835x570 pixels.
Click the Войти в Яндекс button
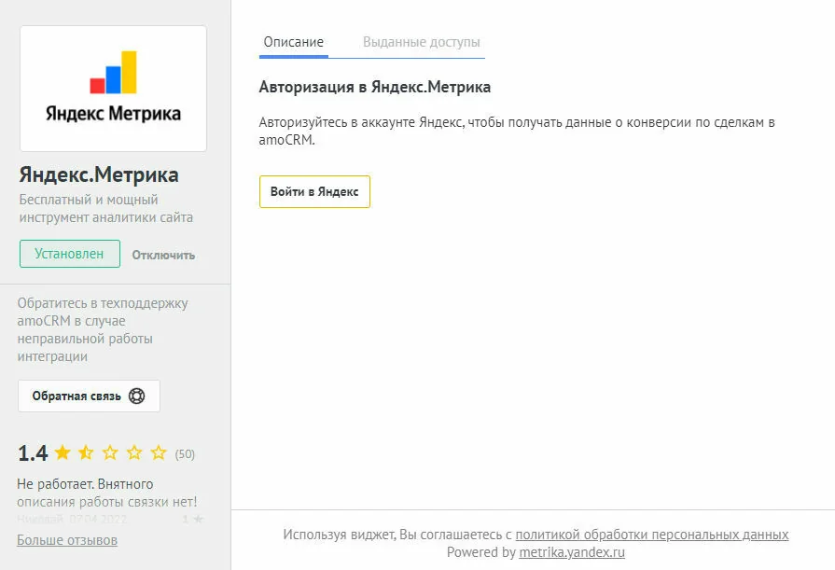[x=314, y=192]
